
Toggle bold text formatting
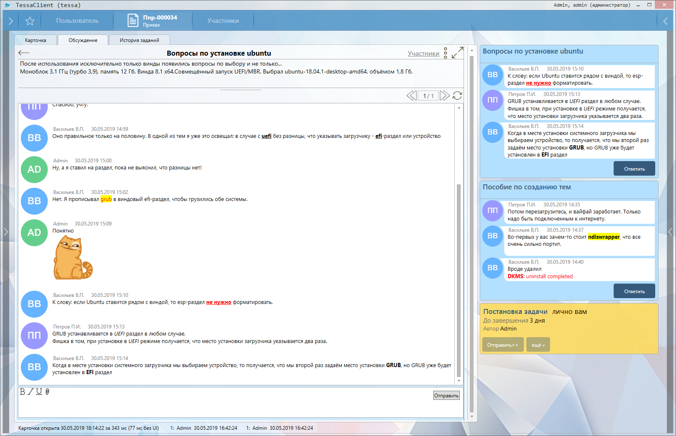pos(22,392)
